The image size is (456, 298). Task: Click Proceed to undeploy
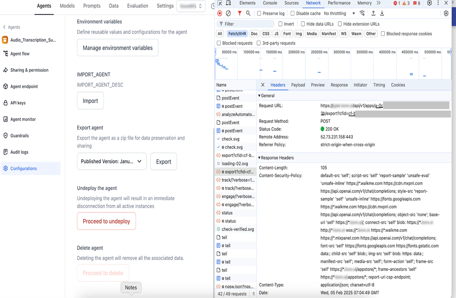[106, 221]
